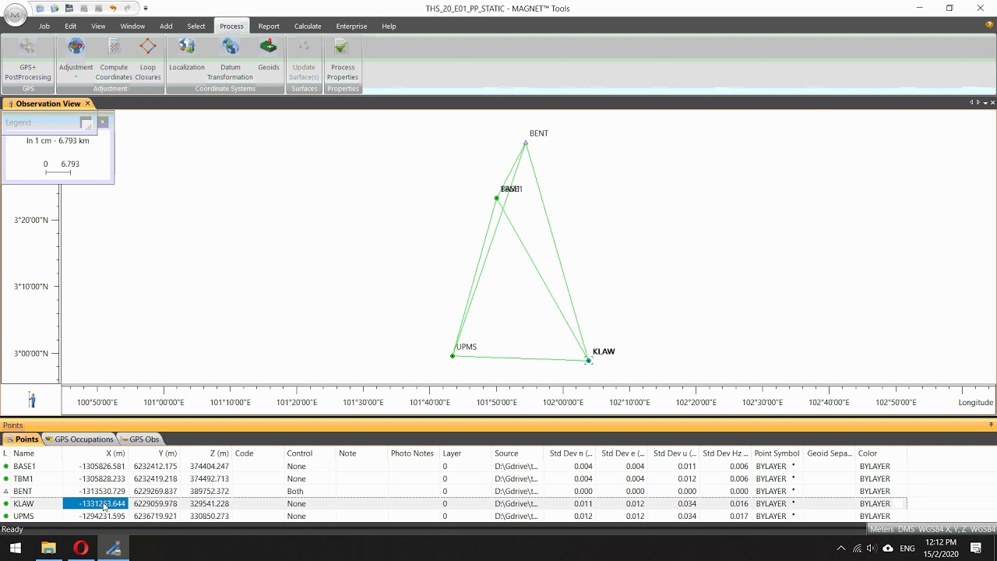Close the Observation View tab
997x561 pixels.
pyautogui.click(x=87, y=104)
